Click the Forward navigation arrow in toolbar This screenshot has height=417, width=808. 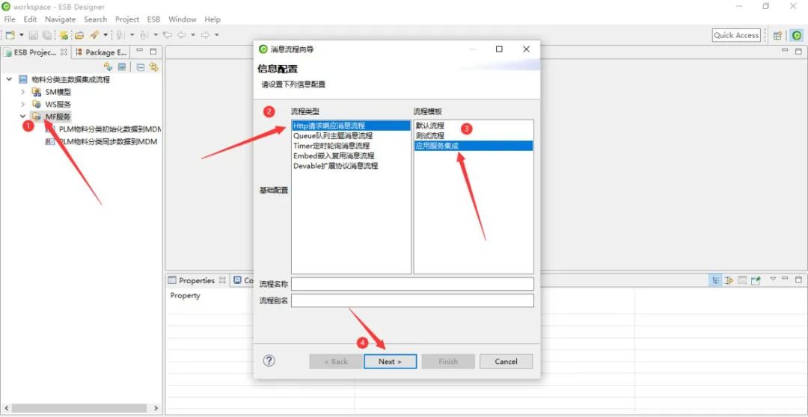(205, 35)
